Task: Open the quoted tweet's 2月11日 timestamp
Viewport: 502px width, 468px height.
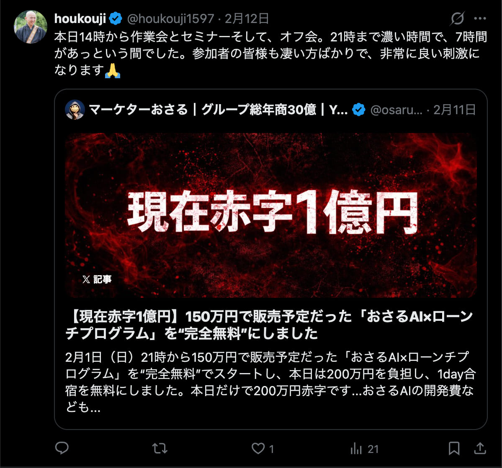Action: click(x=455, y=110)
